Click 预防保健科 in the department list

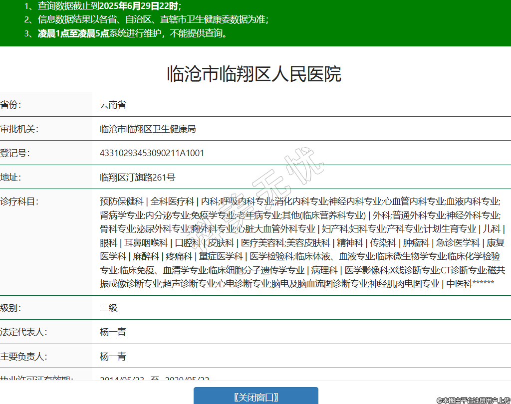coord(121,202)
